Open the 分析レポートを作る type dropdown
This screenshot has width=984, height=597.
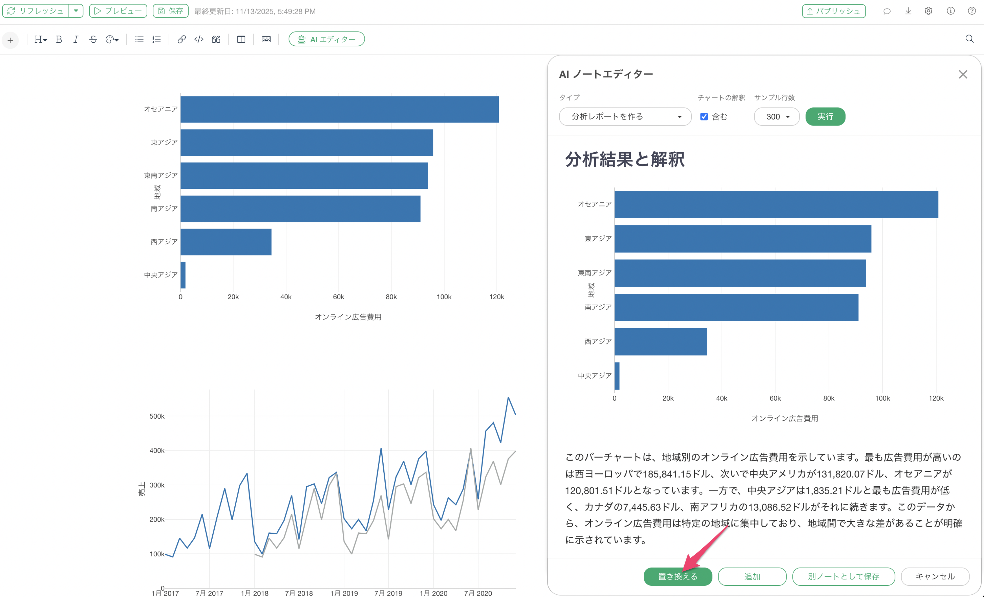(625, 116)
